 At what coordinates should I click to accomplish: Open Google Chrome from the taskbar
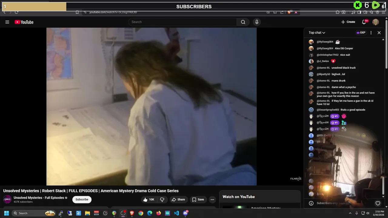[141, 213]
